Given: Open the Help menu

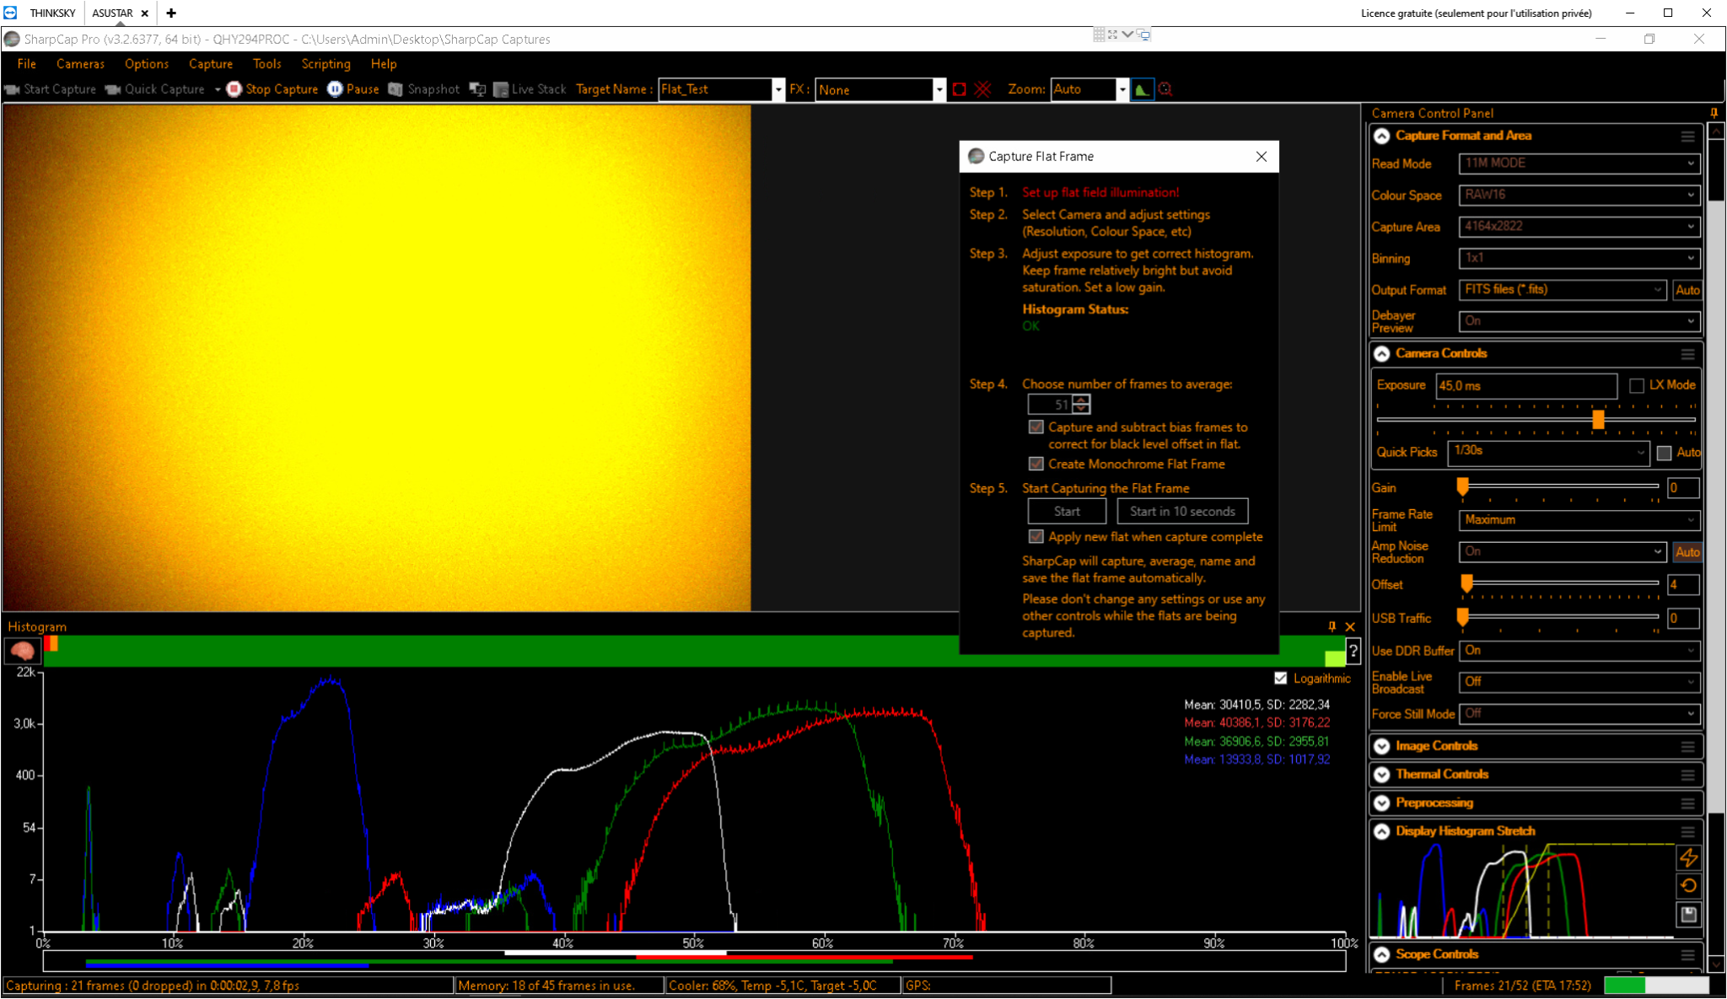Looking at the screenshot, I should coord(384,64).
